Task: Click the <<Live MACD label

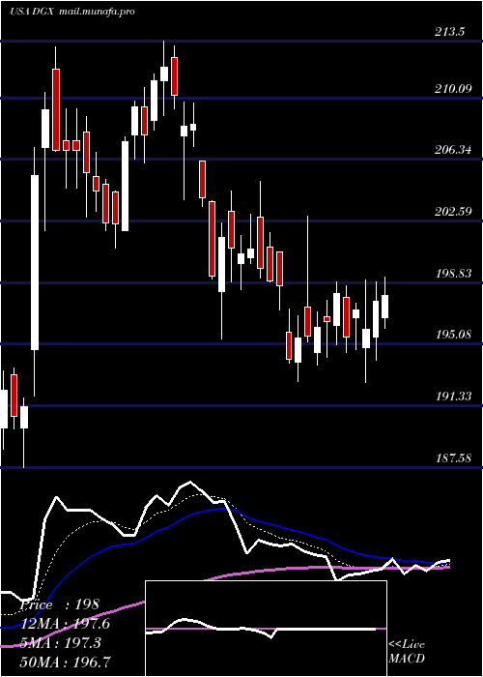Action: click(407, 652)
